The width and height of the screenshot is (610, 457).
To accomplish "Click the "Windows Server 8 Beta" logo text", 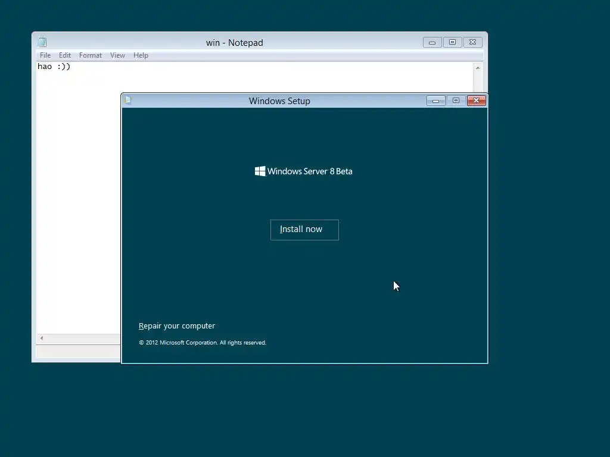I will click(310, 171).
